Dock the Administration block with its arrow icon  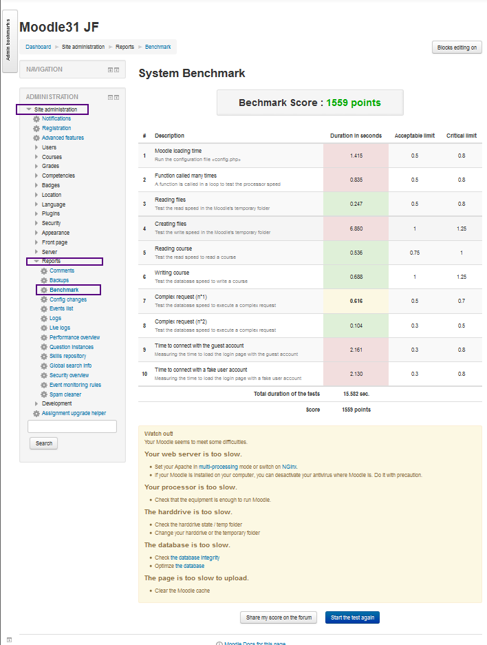[x=117, y=98]
